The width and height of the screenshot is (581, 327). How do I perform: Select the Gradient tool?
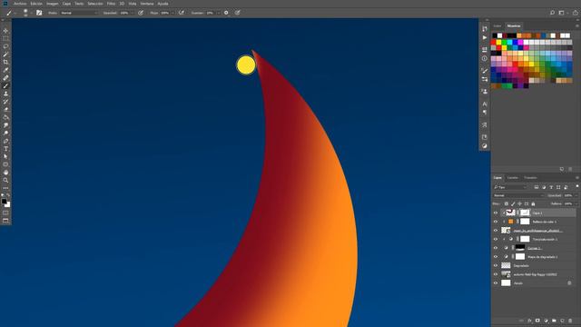click(5, 117)
